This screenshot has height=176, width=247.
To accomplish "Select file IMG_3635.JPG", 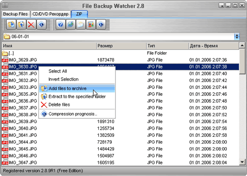I will click(x=23, y=94).
